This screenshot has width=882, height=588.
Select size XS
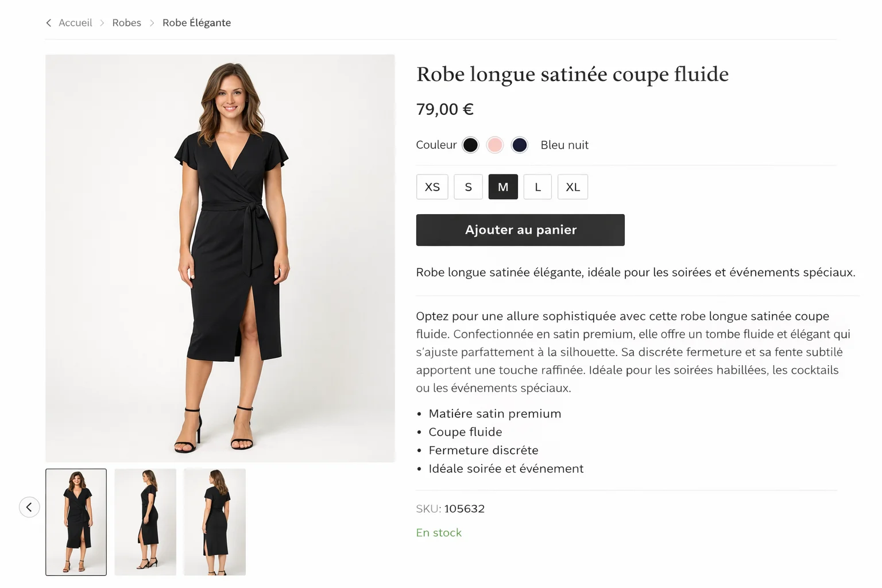click(x=432, y=187)
